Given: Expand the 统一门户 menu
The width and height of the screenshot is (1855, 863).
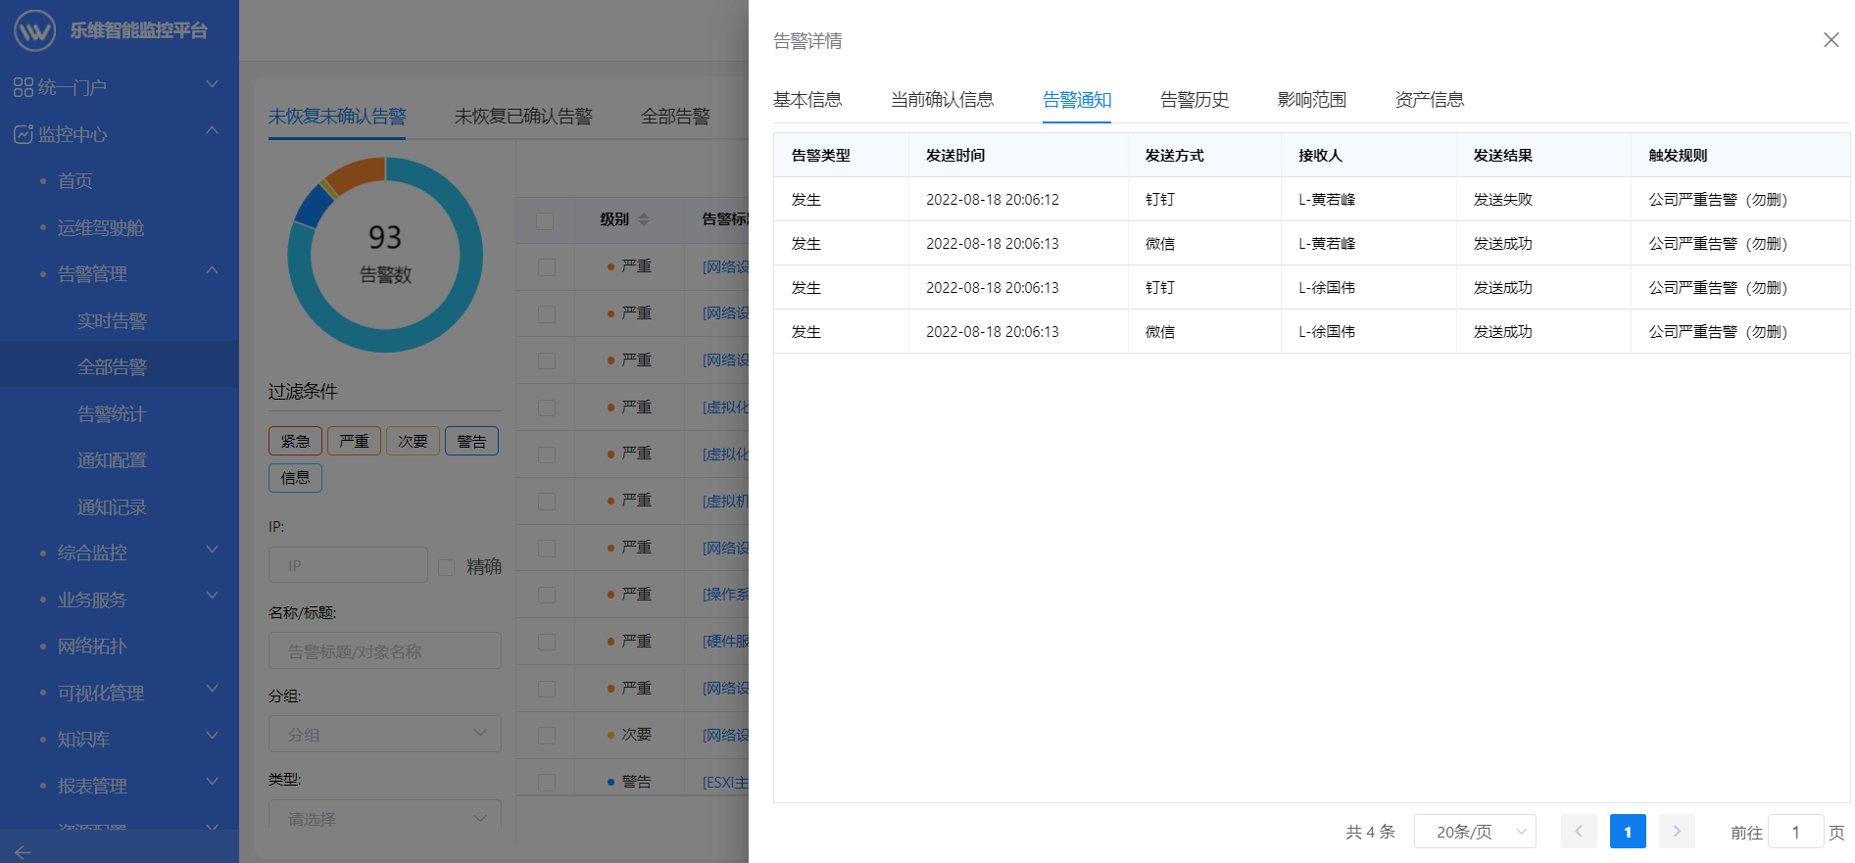Looking at the screenshot, I should pyautogui.click(x=212, y=85).
